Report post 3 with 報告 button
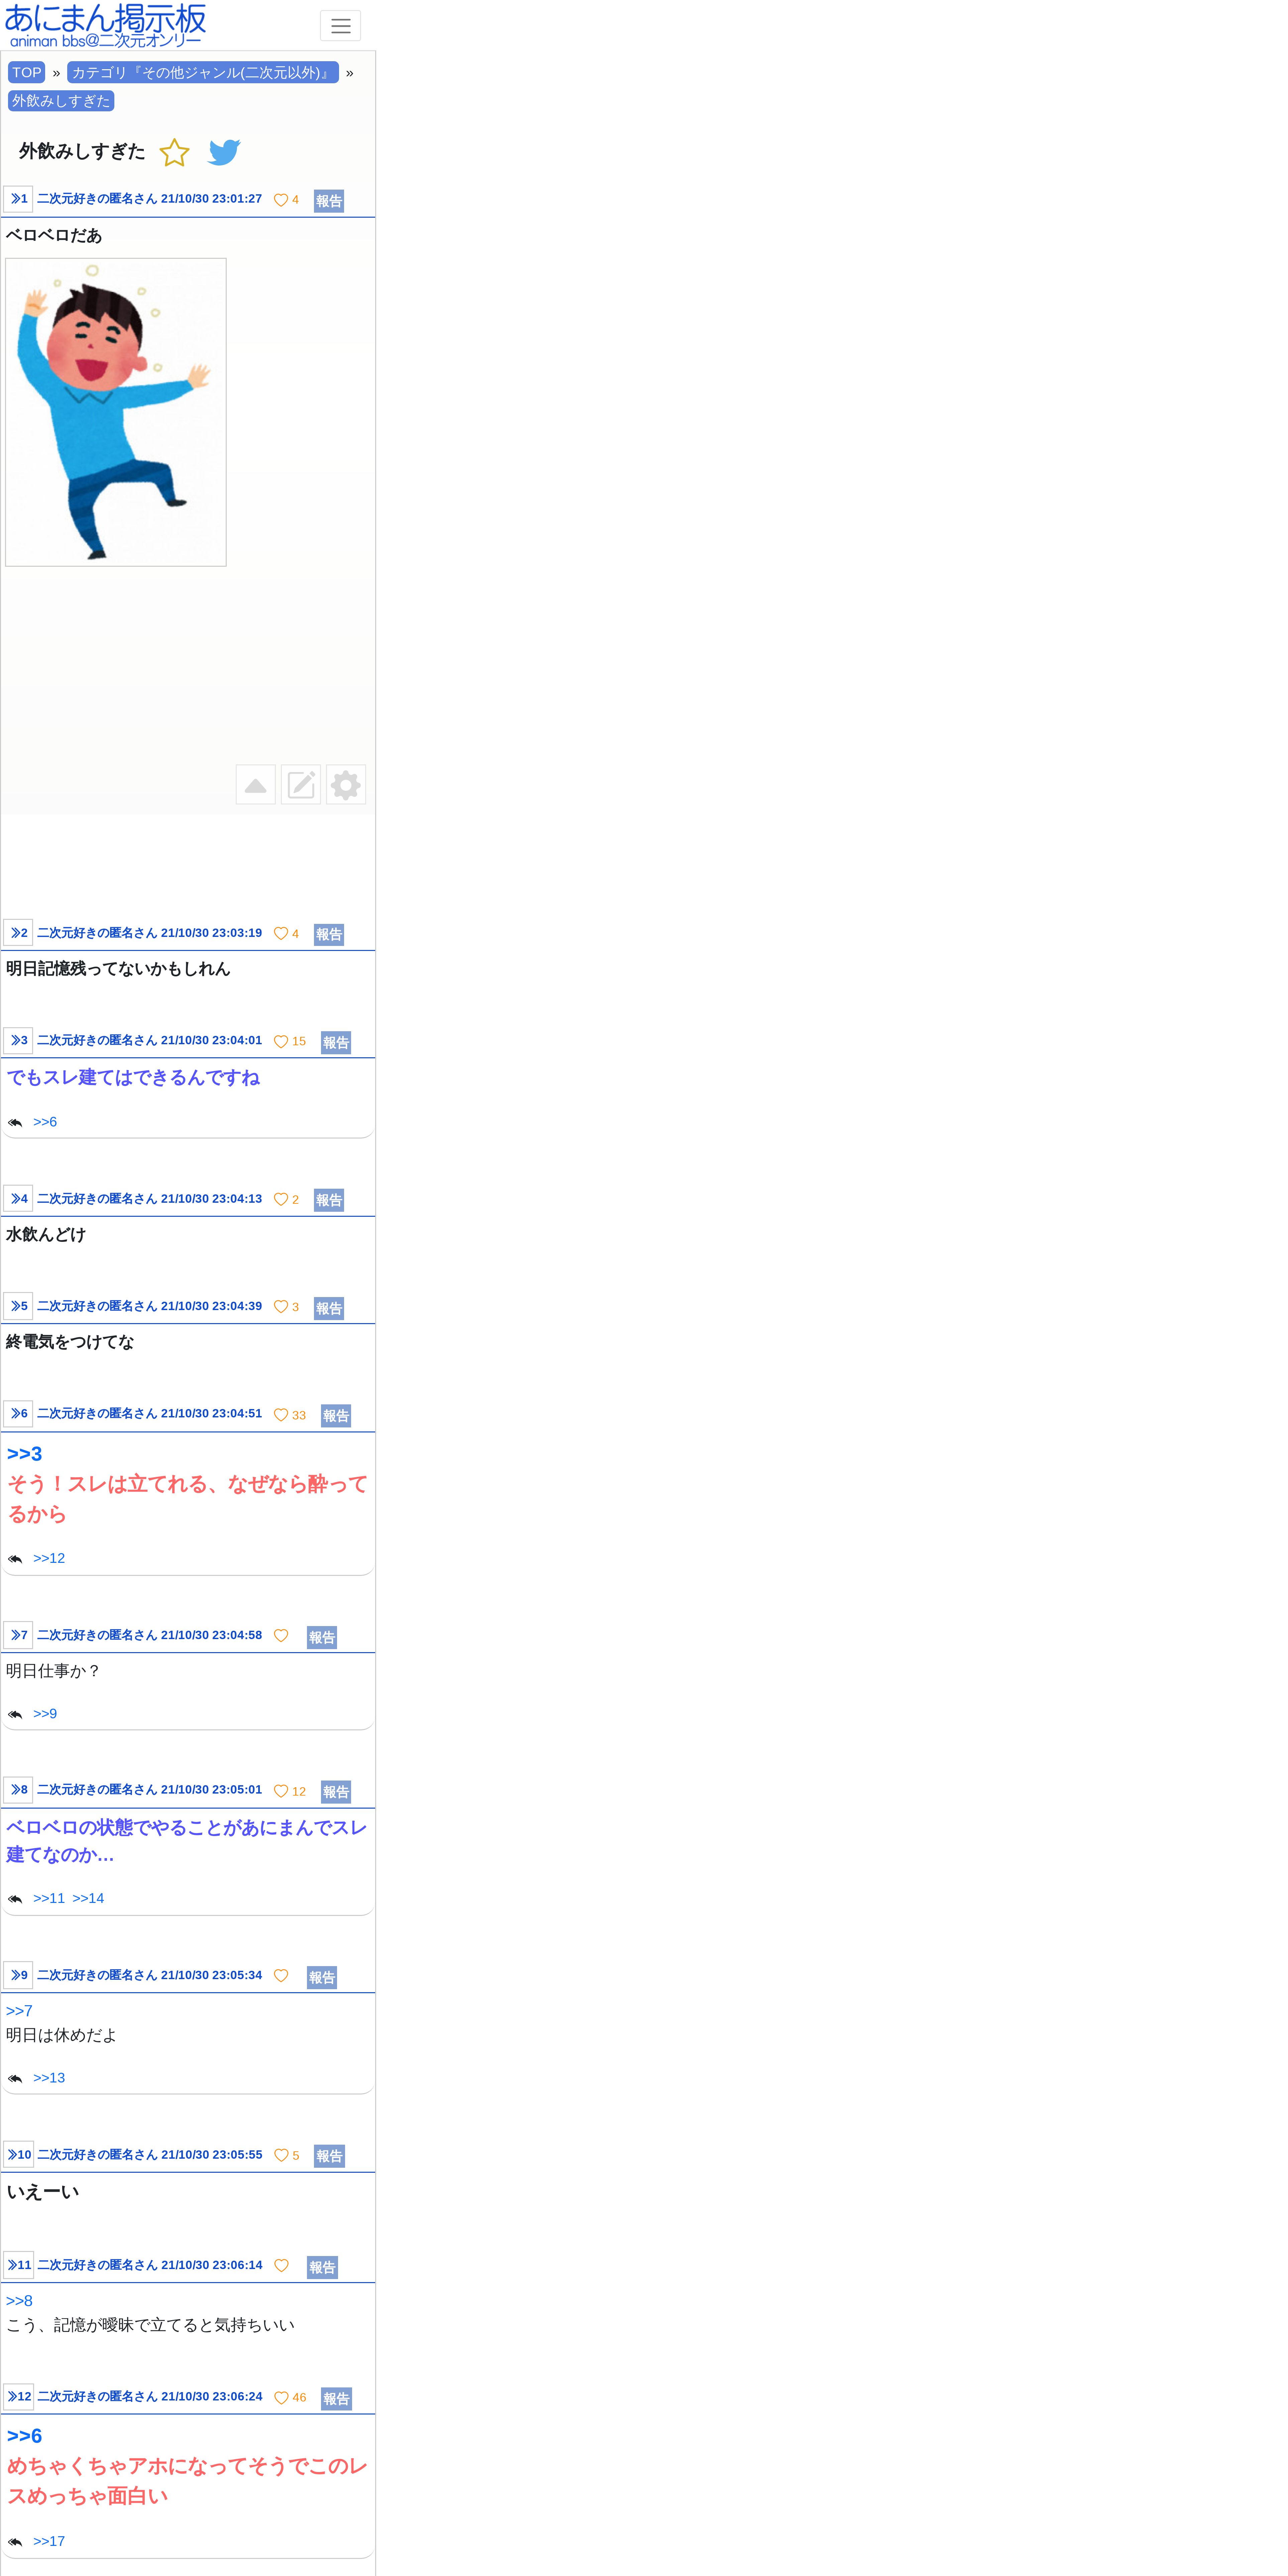1288x2576 pixels. point(336,1043)
